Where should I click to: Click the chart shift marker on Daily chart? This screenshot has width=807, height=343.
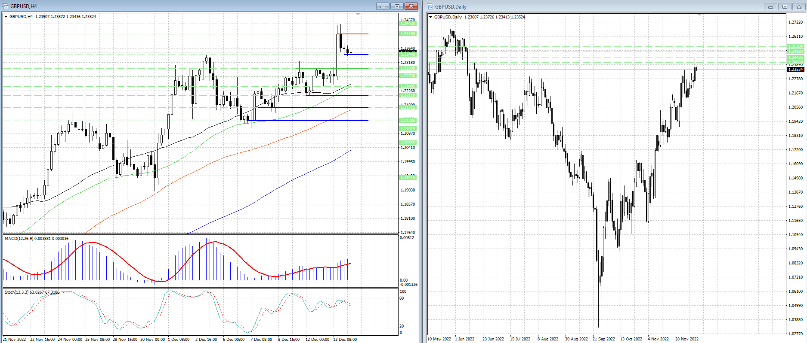(x=699, y=15)
